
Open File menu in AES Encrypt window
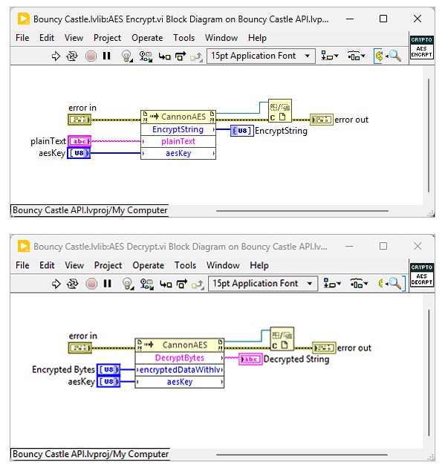coord(22,38)
